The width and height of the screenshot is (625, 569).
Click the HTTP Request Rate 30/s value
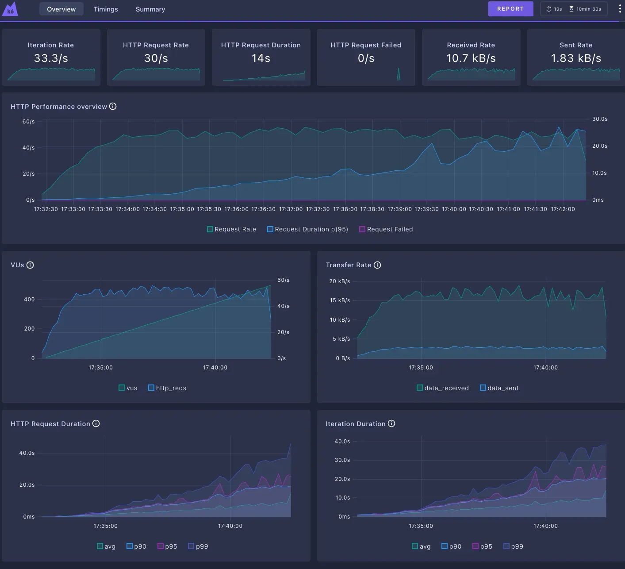(x=156, y=58)
